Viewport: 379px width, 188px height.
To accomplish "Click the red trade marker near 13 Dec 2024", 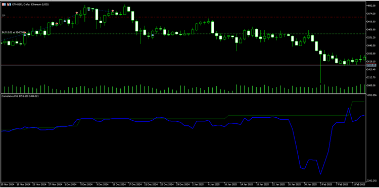I will click(x=113, y=11).
